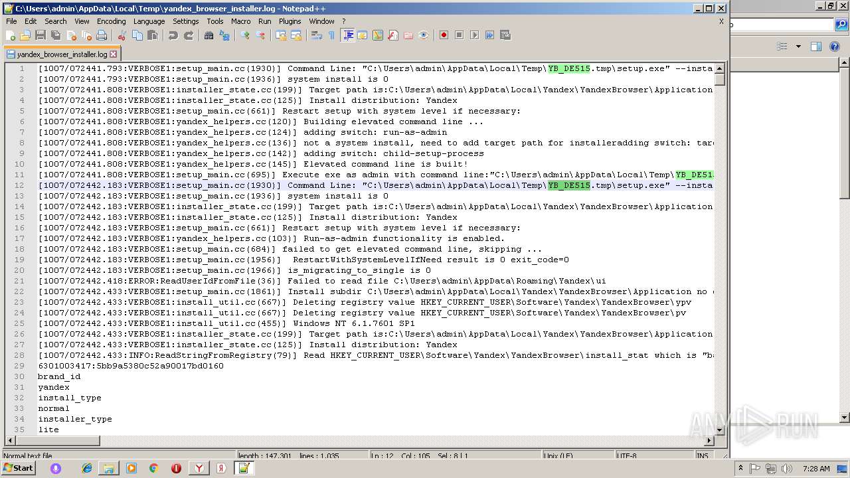The height and width of the screenshot is (478, 850).
Task: Expand view options dropdown in background window
Action: (x=798, y=46)
